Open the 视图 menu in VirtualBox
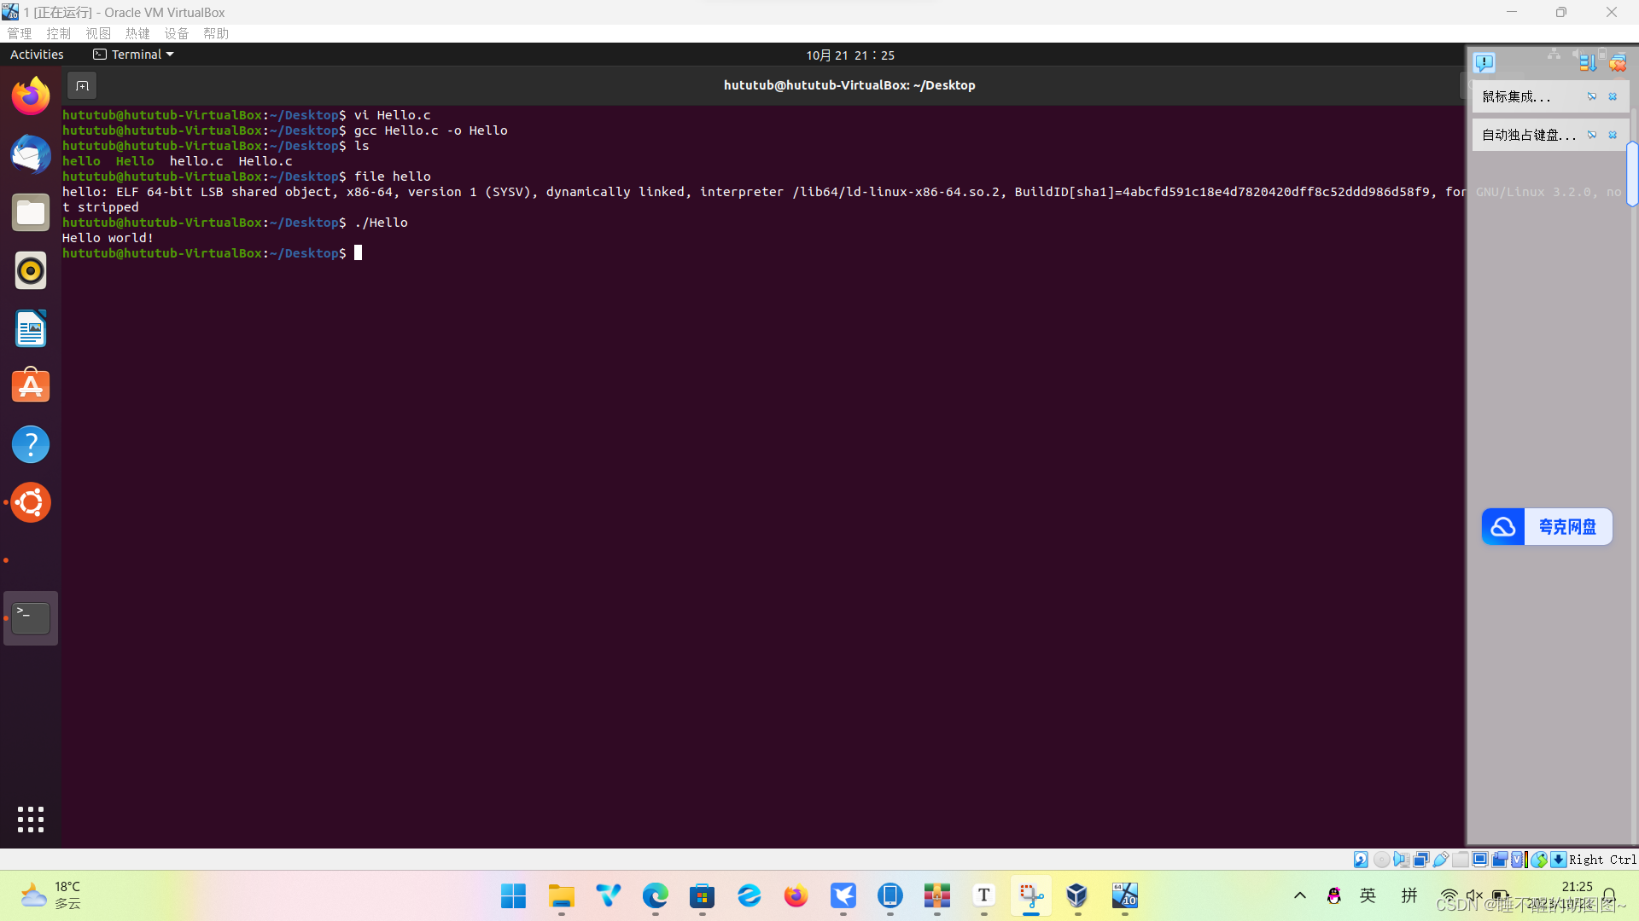 tap(98, 33)
